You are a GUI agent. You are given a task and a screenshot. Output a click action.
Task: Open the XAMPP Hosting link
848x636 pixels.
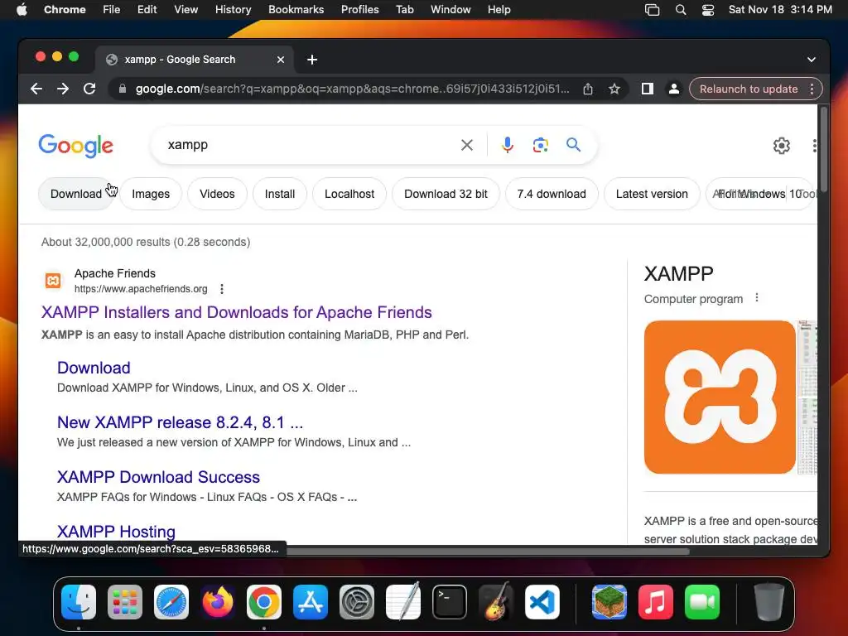tap(116, 532)
